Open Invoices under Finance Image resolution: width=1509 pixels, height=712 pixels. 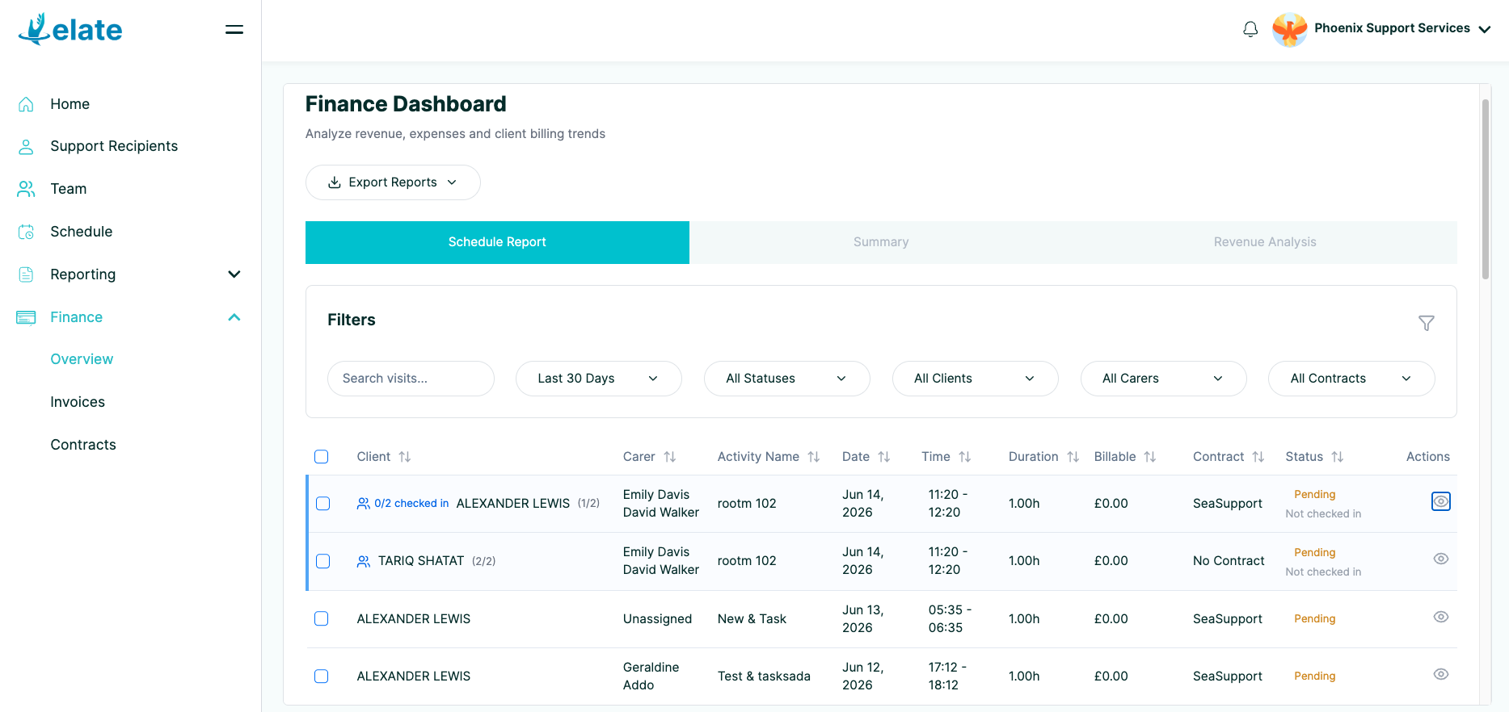[78, 402]
